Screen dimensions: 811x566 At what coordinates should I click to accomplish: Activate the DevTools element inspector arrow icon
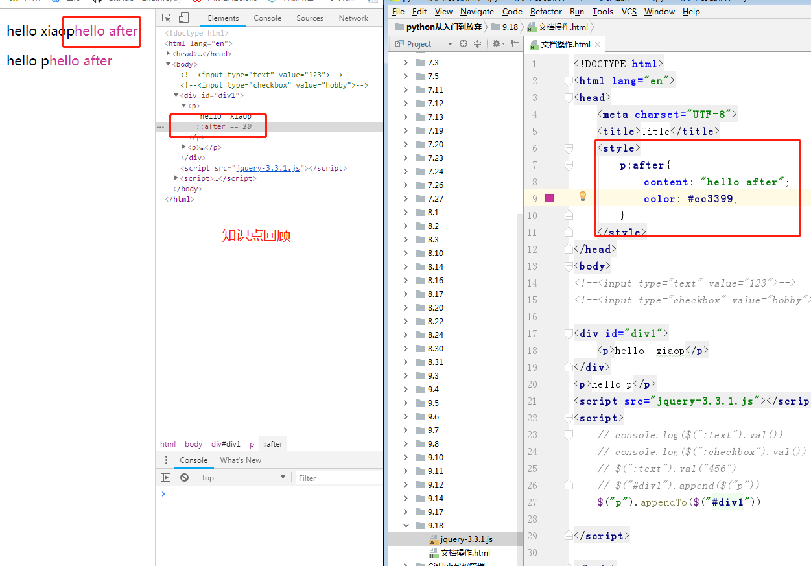click(x=167, y=18)
